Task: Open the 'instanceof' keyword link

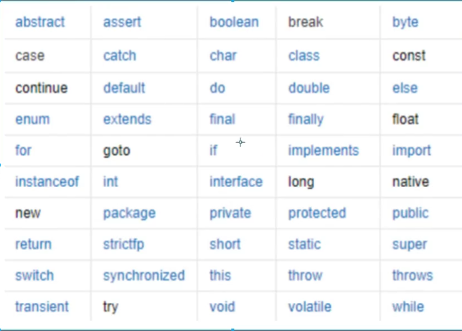Action: pyautogui.click(x=47, y=182)
